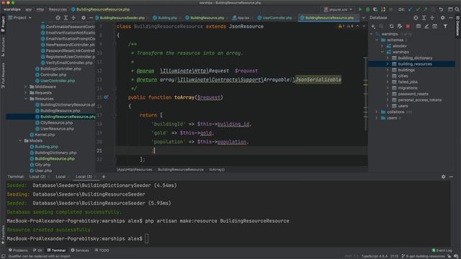The width and height of the screenshot is (461, 259).
Task: Select the migrations table in Database
Action: (x=408, y=88)
